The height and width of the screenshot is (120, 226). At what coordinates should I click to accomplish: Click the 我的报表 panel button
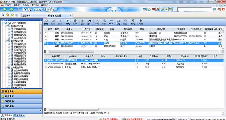click(21, 106)
